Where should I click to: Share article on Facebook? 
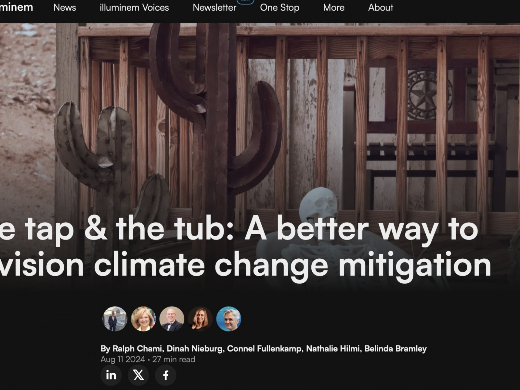[166, 375]
